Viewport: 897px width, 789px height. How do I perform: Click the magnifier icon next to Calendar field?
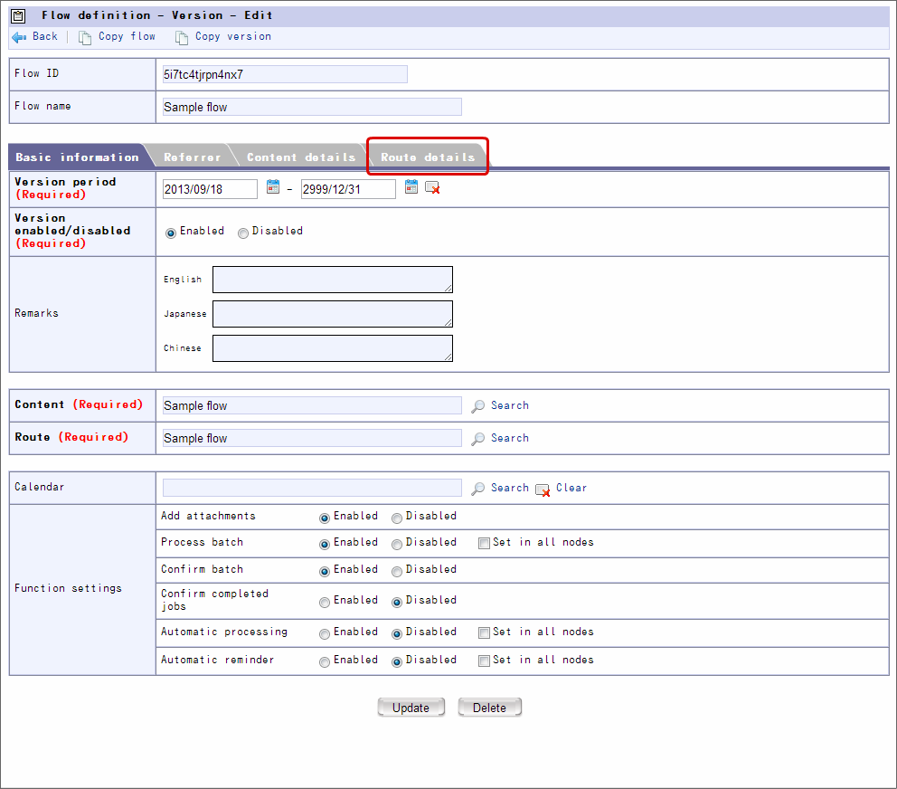coord(477,489)
